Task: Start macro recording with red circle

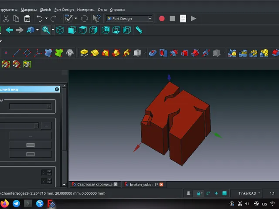Action: [x=162, y=18]
